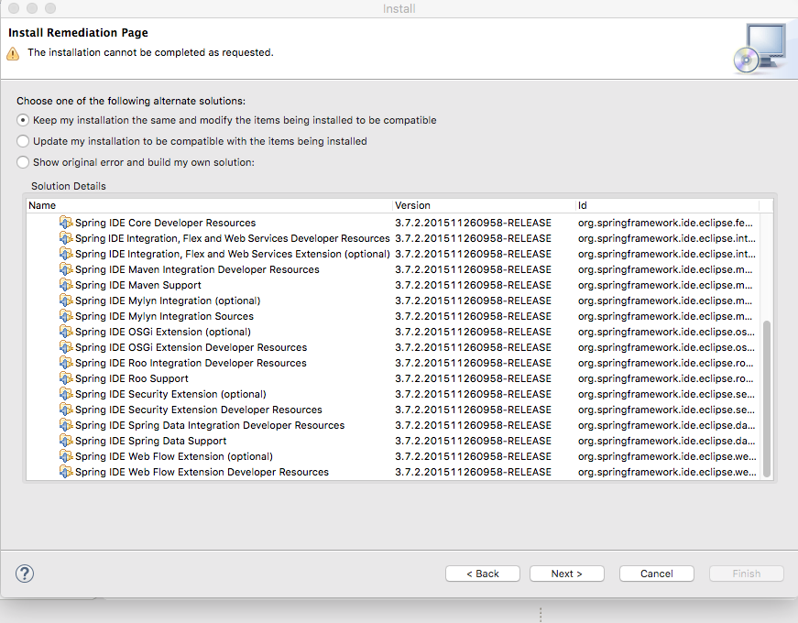Screen dimensions: 798x623
Task: Click version cell of Spring IDE OSGi Extension (optional)
Action: click(x=473, y=332)
